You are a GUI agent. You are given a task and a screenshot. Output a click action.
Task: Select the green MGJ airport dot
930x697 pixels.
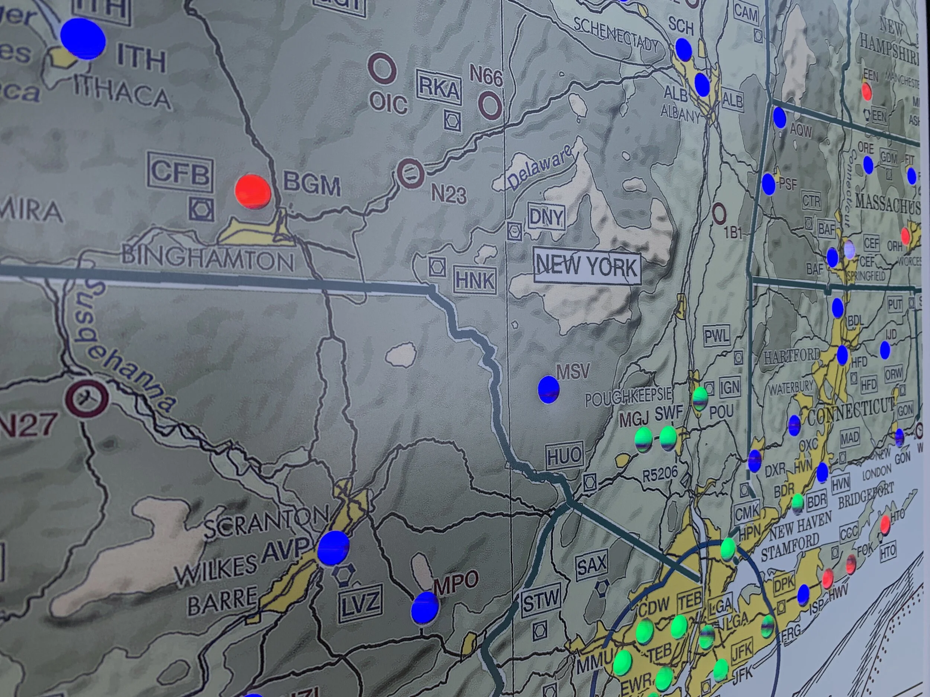[x=643, y=439]
